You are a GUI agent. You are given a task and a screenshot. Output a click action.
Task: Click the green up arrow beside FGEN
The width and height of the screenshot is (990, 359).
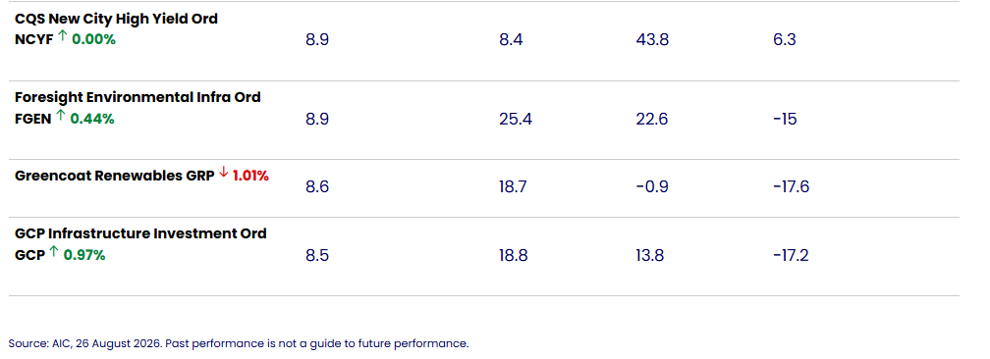[61, 116]
